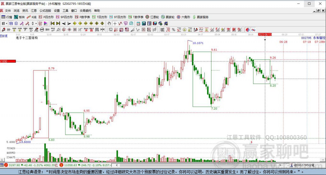
Task: Open the 浏览 menu
Action: coord(17,10)
